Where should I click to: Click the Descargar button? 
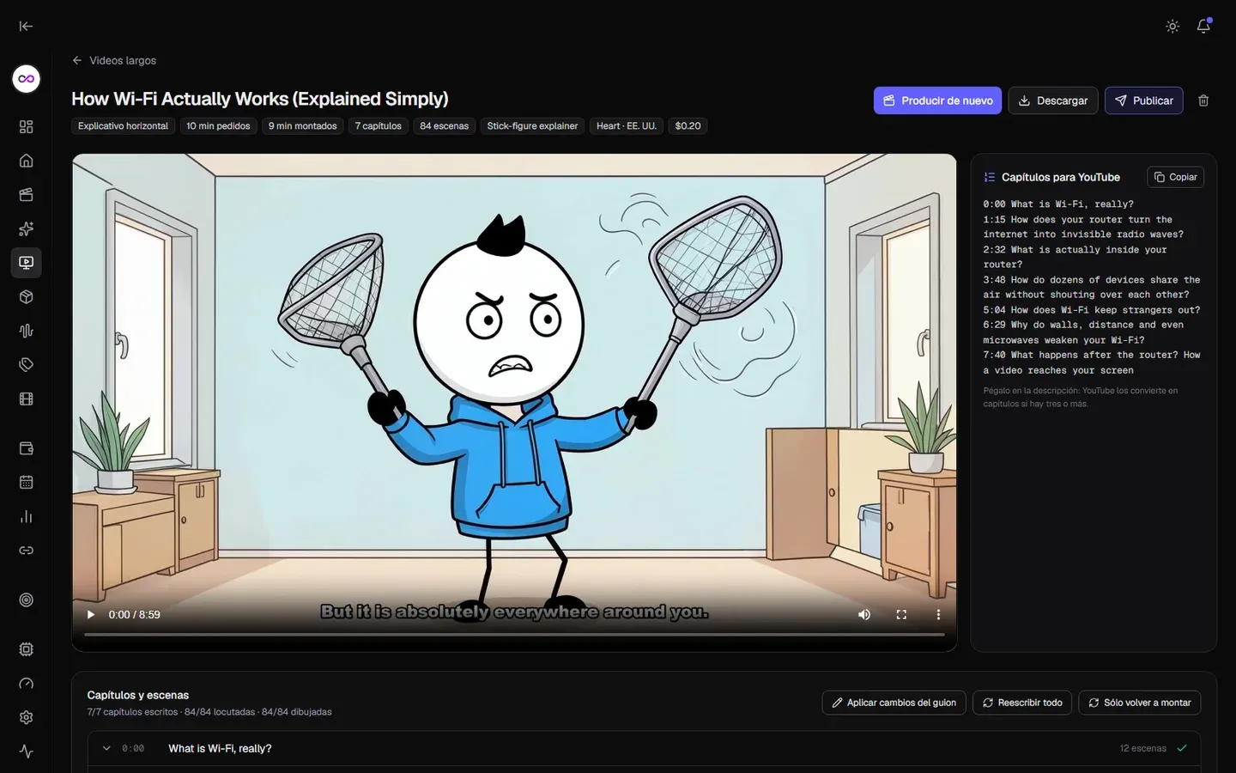(1053, 100)
